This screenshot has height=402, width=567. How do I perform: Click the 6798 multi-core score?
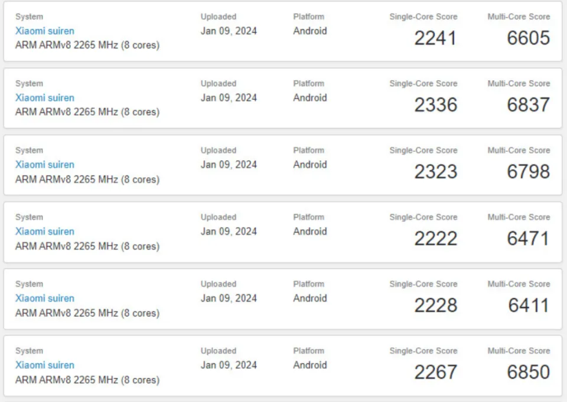pyautogui.click(x=528, y=172)
